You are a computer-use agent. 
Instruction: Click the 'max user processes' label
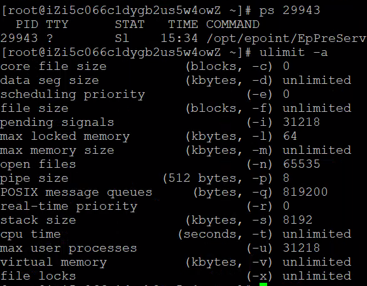coord(69,248)
